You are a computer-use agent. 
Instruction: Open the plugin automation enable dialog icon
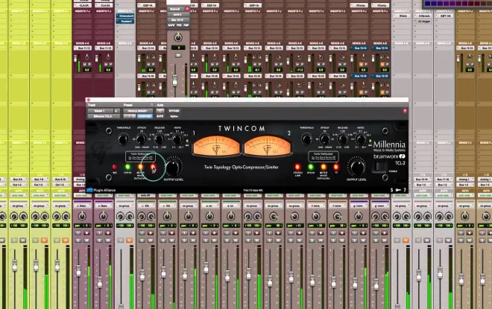coord(160,111)
